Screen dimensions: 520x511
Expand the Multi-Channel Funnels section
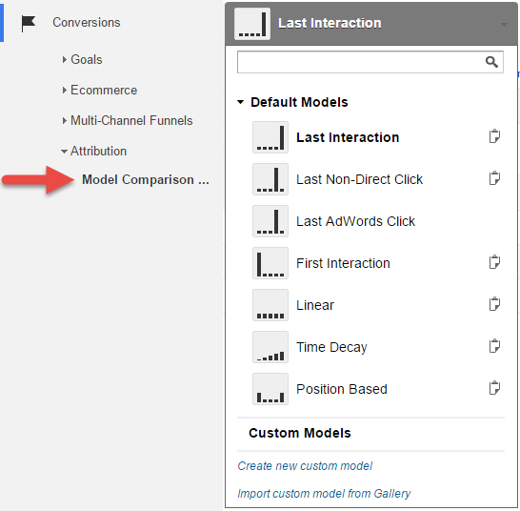65,120
